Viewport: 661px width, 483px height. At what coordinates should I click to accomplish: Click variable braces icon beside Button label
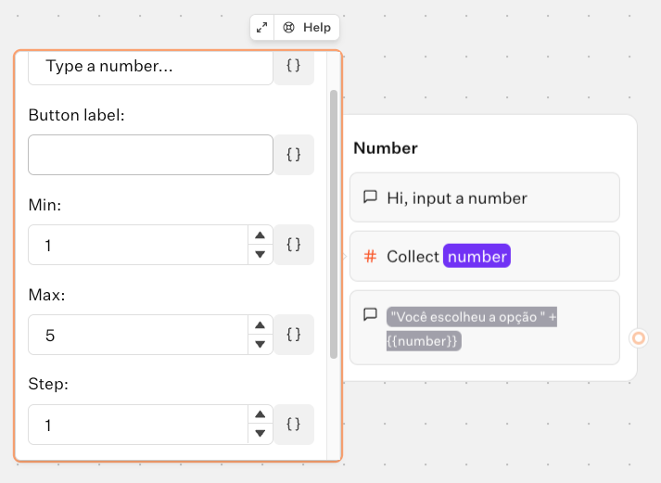(x=294, y=155)
